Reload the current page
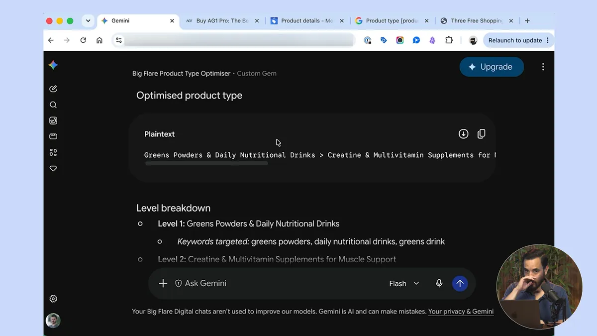This screenshot has width=597, height=336. click(83, 40)
